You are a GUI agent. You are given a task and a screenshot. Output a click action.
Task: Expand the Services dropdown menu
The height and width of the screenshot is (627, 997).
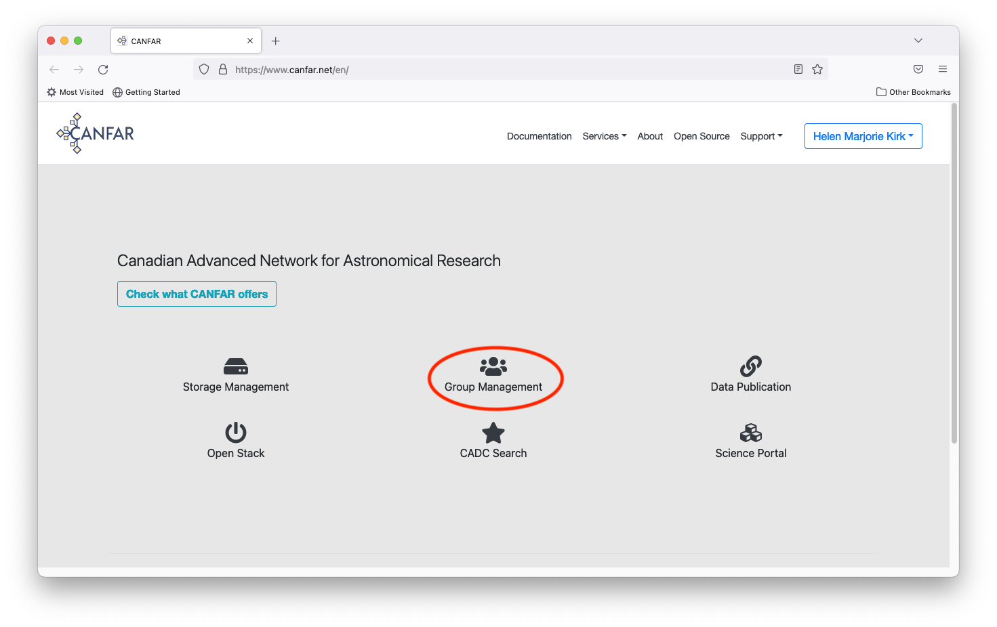tap(605, 136)
